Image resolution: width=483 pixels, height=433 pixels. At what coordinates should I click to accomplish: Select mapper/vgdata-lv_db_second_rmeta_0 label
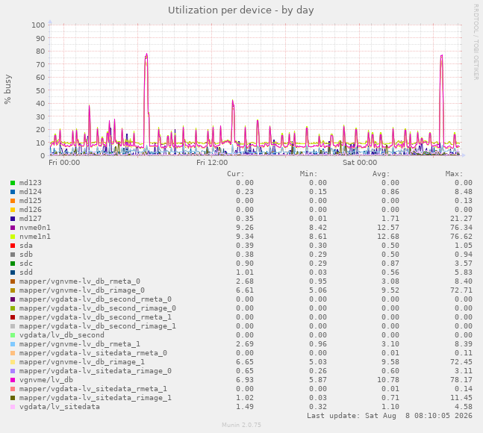coord(96,299)
